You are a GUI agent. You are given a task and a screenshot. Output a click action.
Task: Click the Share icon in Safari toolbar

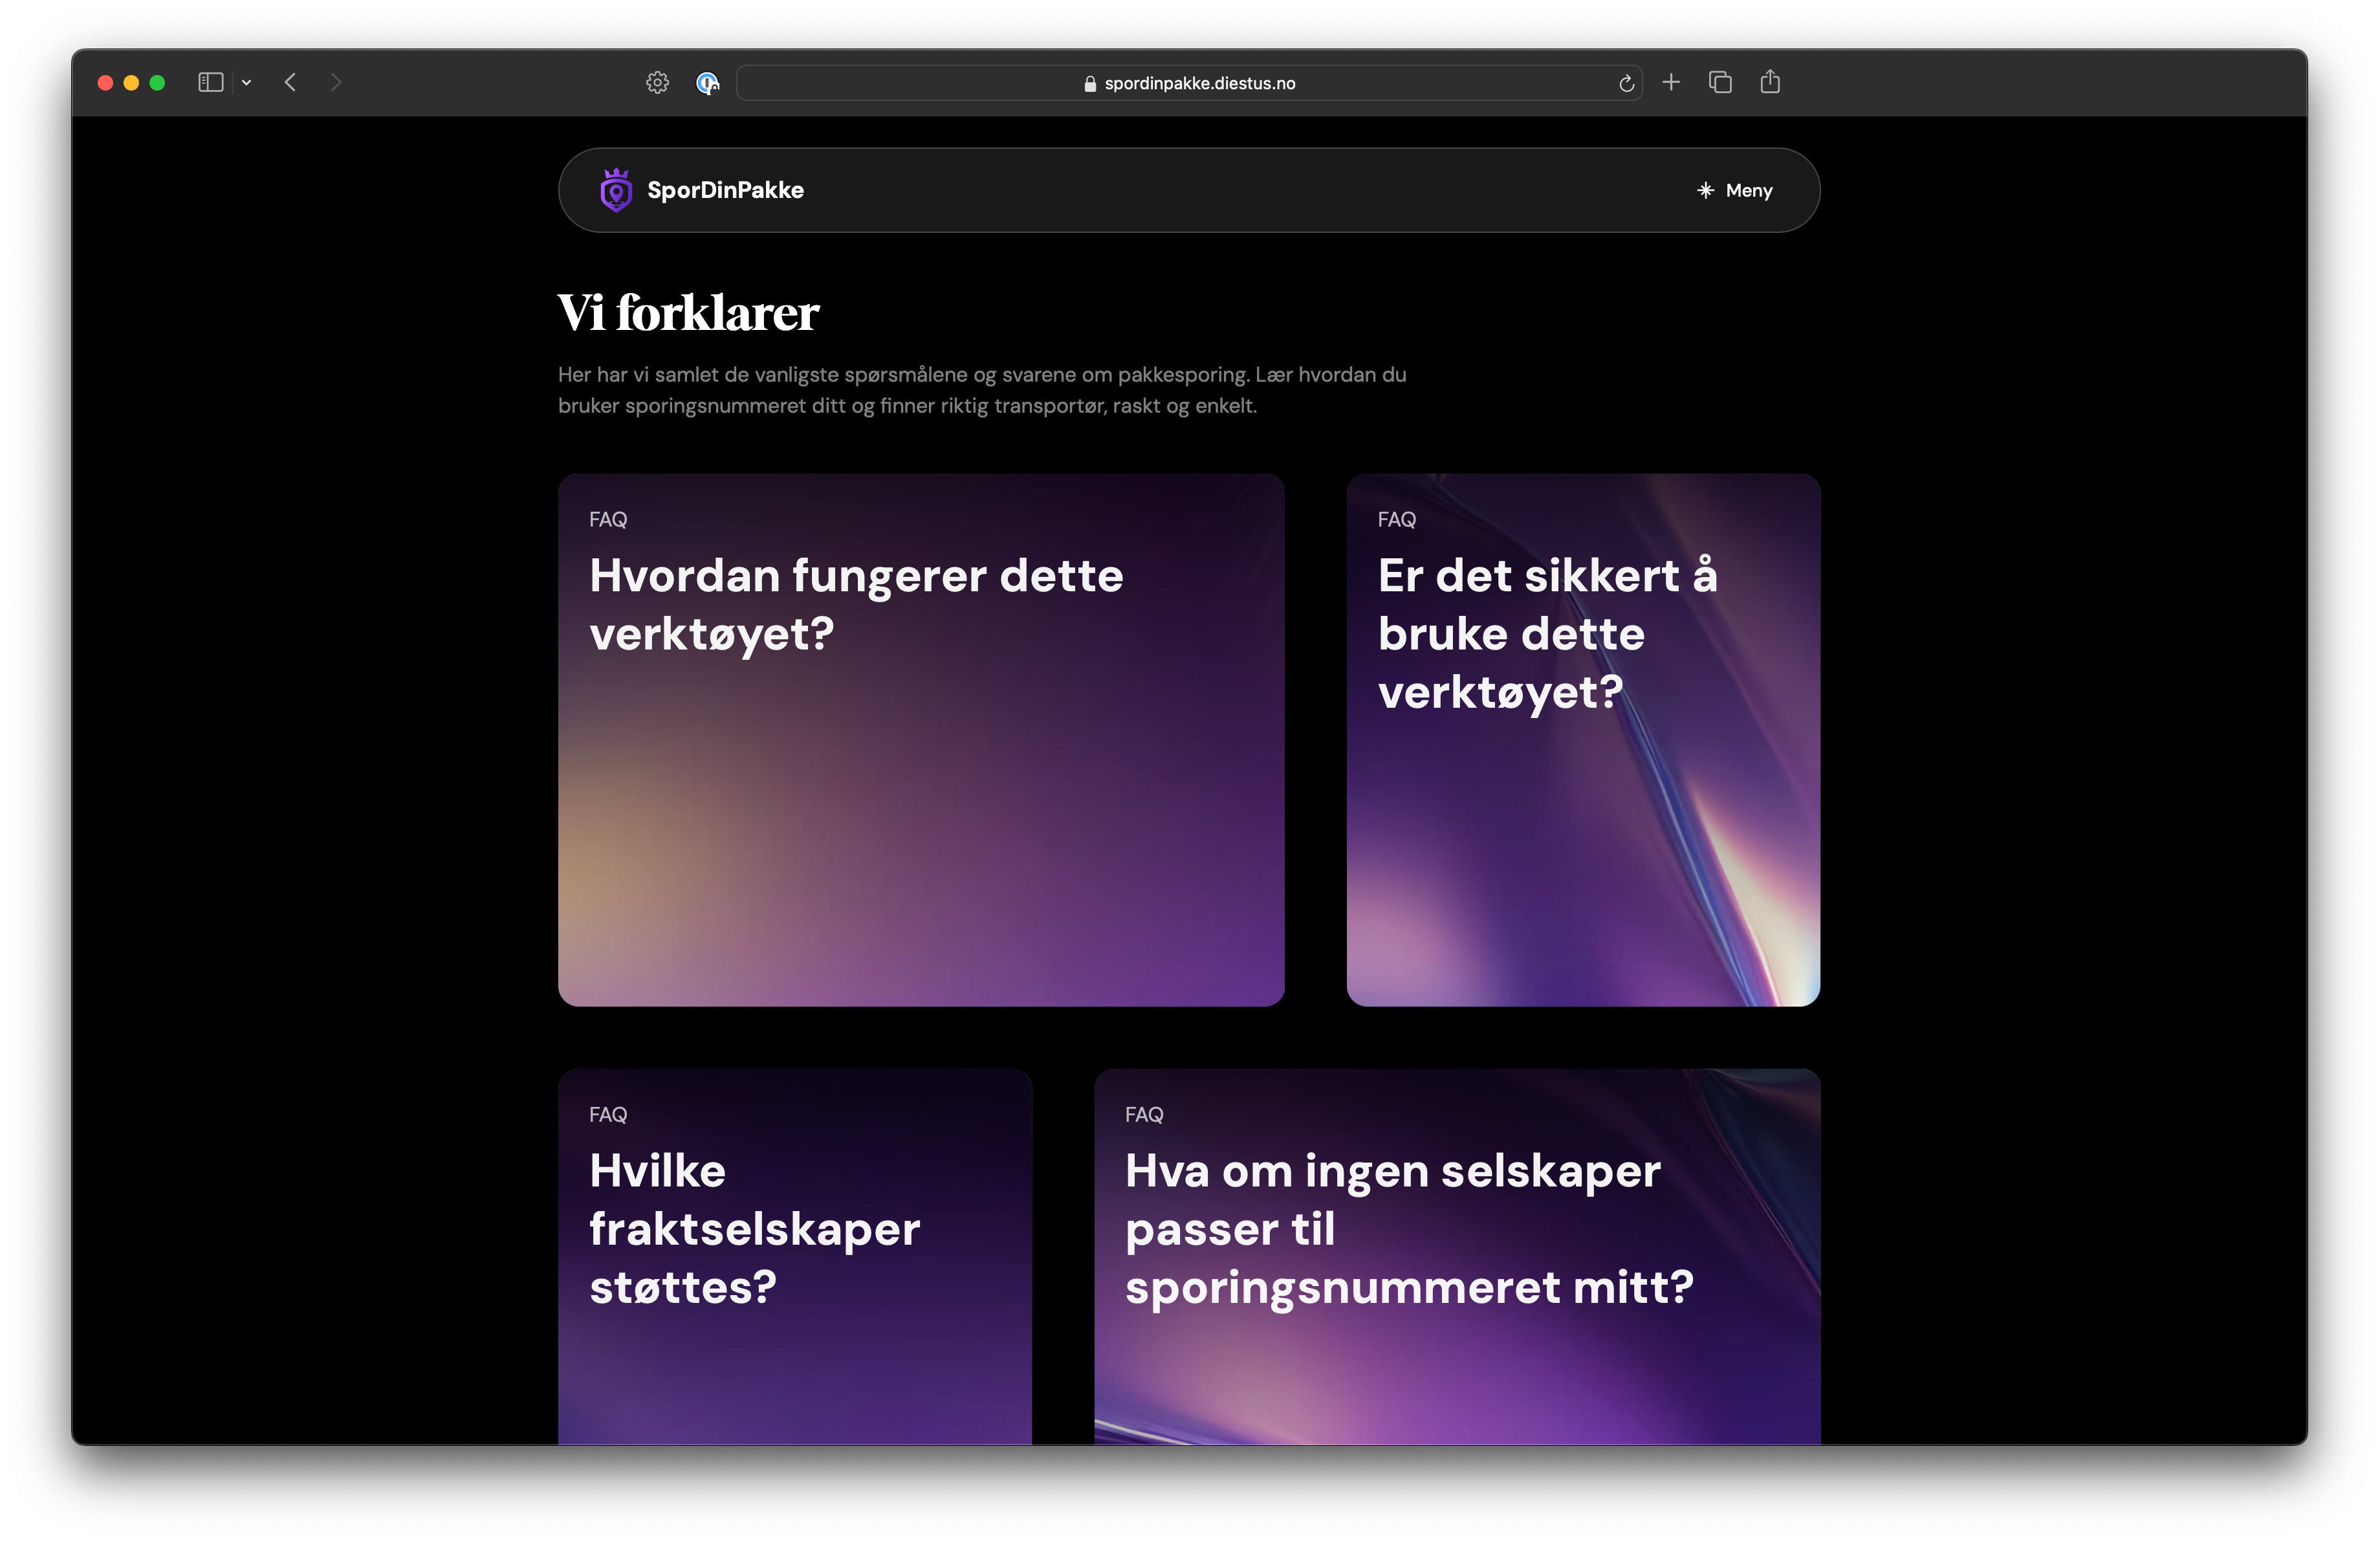pos(1770,82)
